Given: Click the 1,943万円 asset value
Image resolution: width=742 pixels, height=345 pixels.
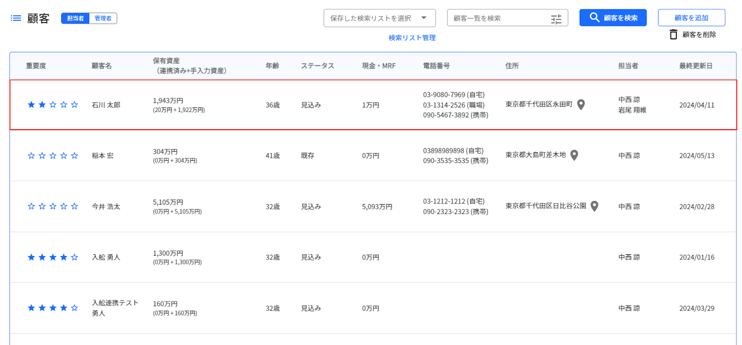Looking at the screenshot, I should 168,100.
